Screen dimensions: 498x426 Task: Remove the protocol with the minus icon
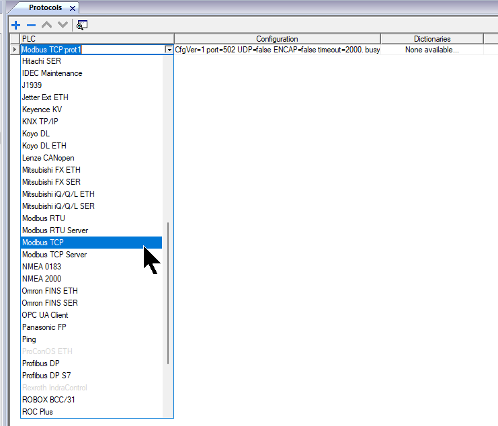pos(31,25)
